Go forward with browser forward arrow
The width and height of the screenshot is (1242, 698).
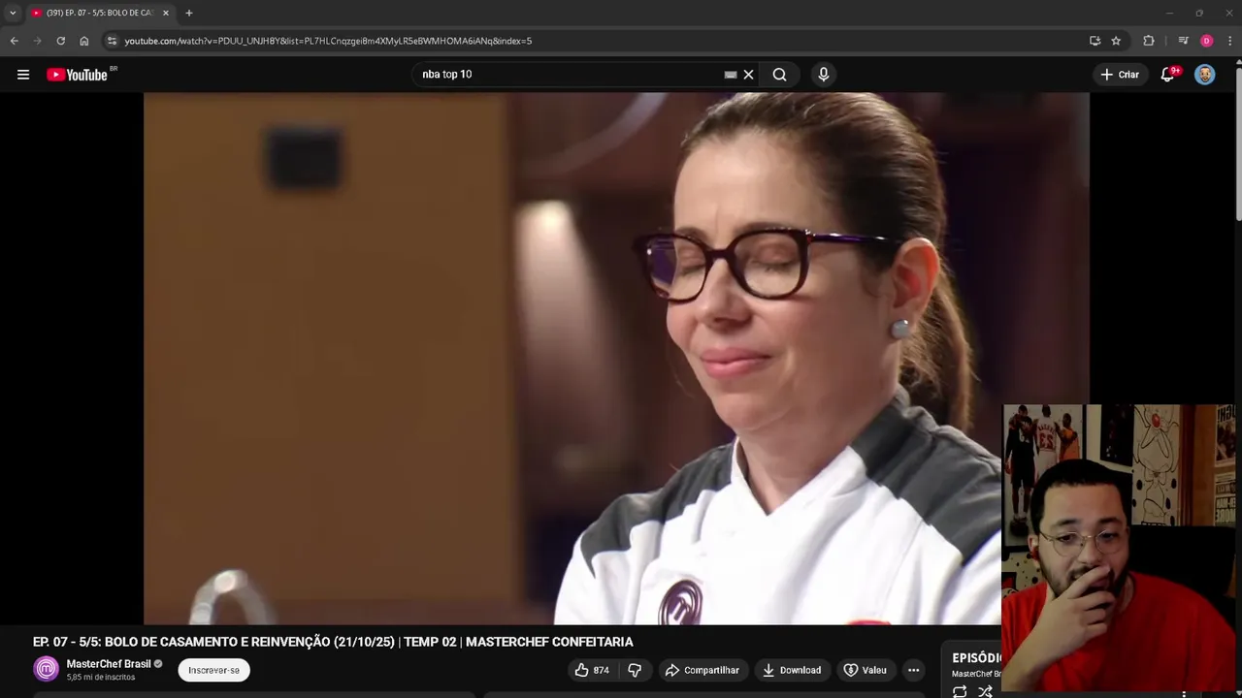tap(37, 41)
